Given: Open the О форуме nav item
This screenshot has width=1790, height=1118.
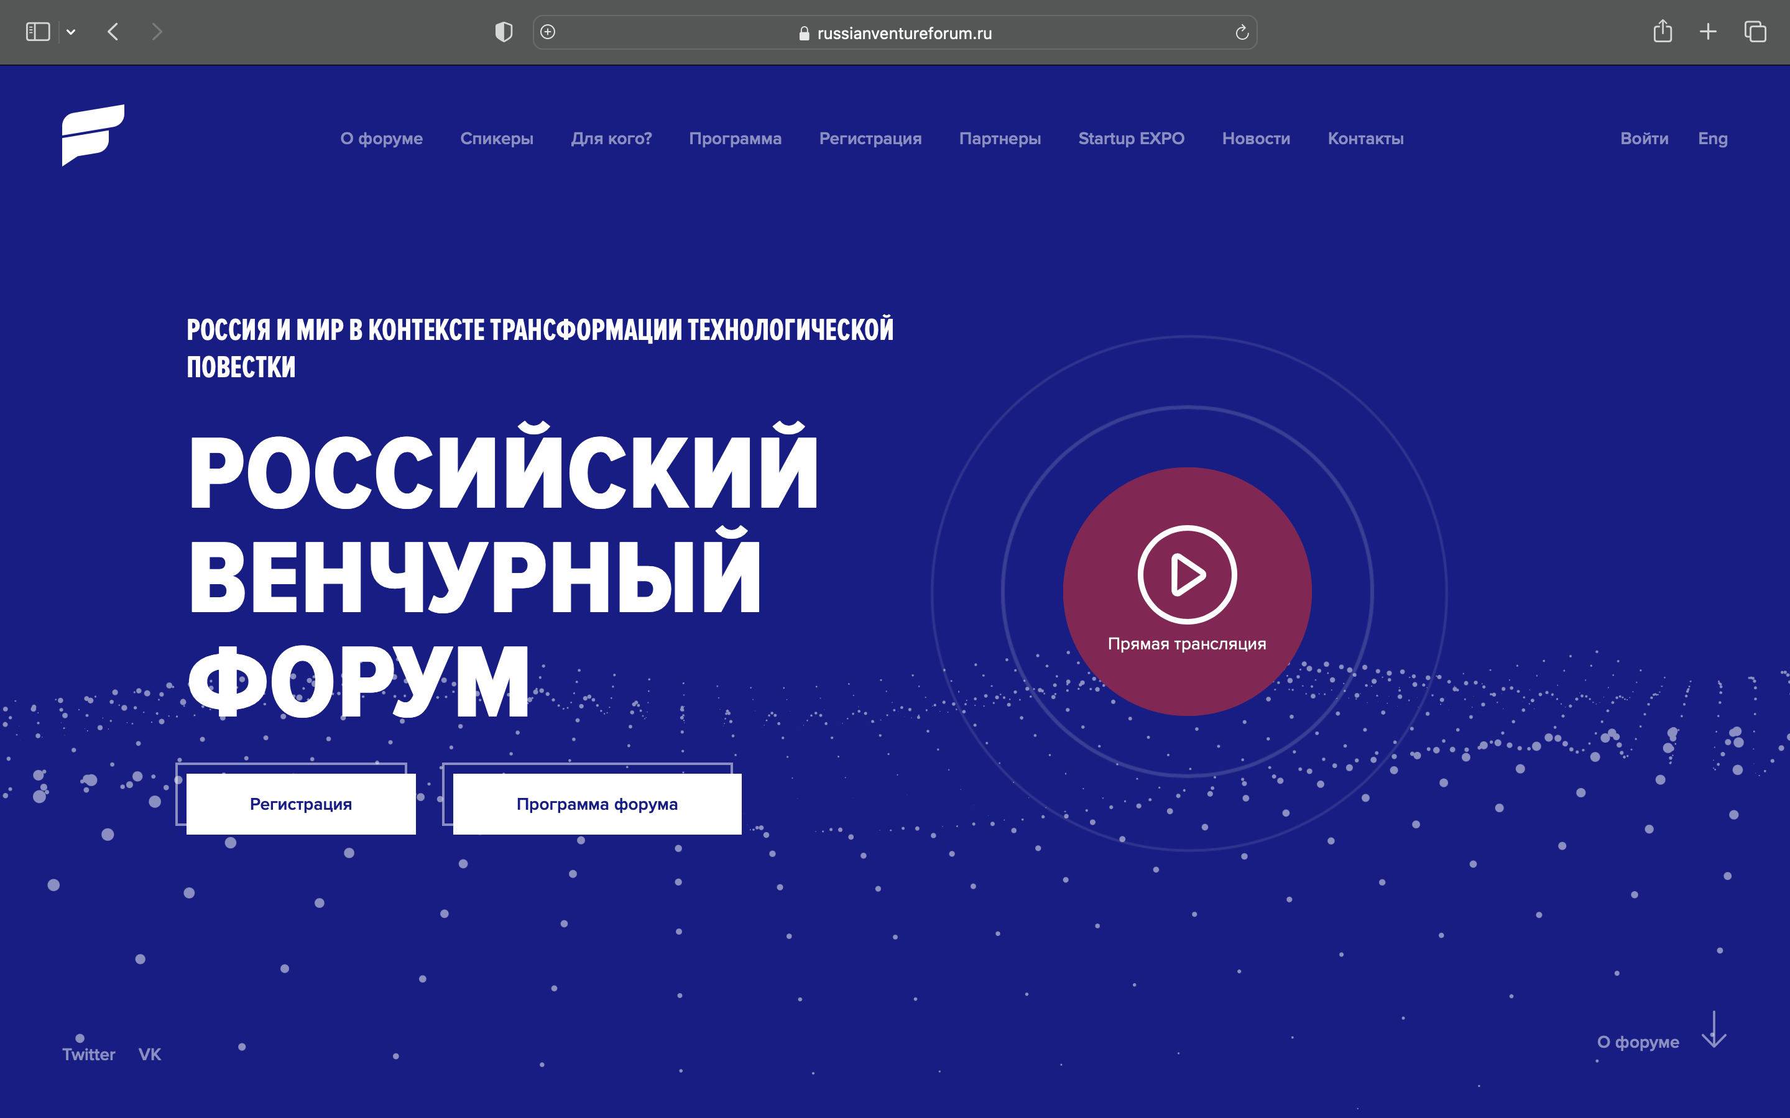Looking at the screenshot, I should (x=382, y=139).
